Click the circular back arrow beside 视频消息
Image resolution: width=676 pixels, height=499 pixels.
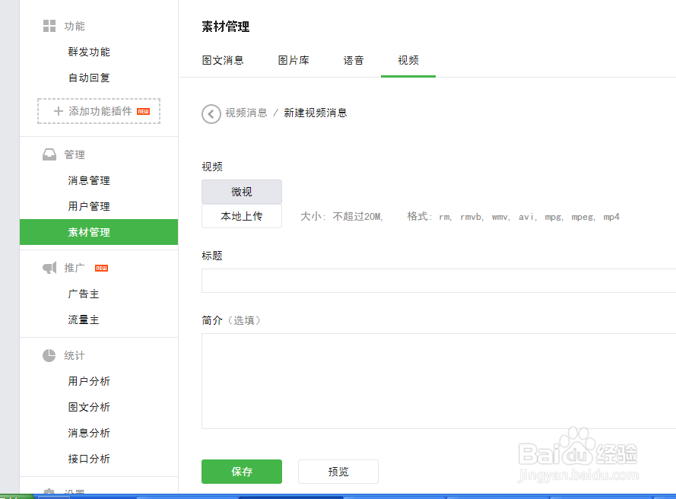click(x=211, y=113)
